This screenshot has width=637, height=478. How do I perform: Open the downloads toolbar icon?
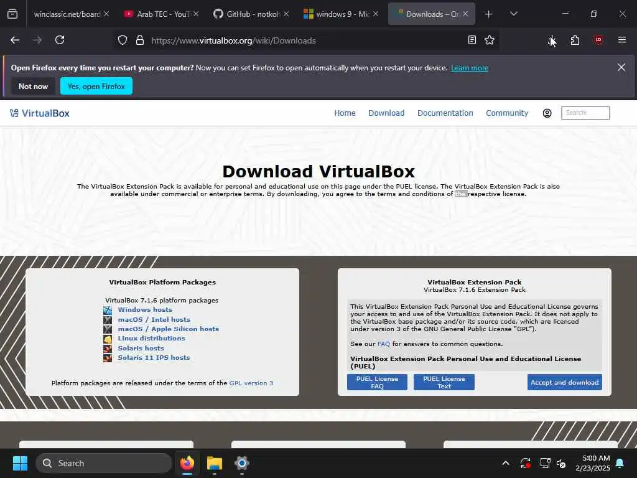552,40
